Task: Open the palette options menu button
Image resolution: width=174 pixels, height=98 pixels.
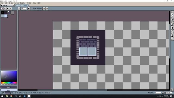Action: [x=11, y=8]
